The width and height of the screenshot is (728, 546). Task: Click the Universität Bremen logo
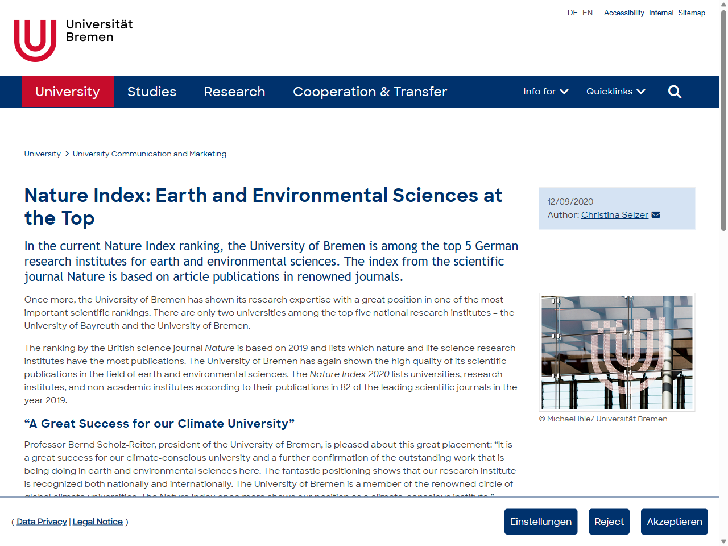(73, 40)
